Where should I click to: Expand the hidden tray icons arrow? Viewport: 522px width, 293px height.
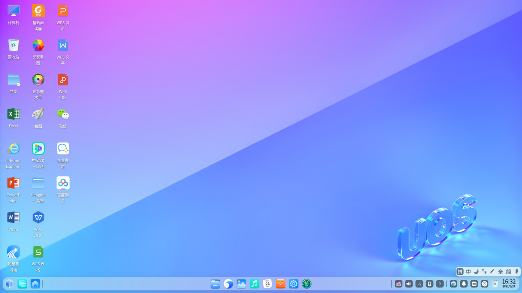click(440, 284)
